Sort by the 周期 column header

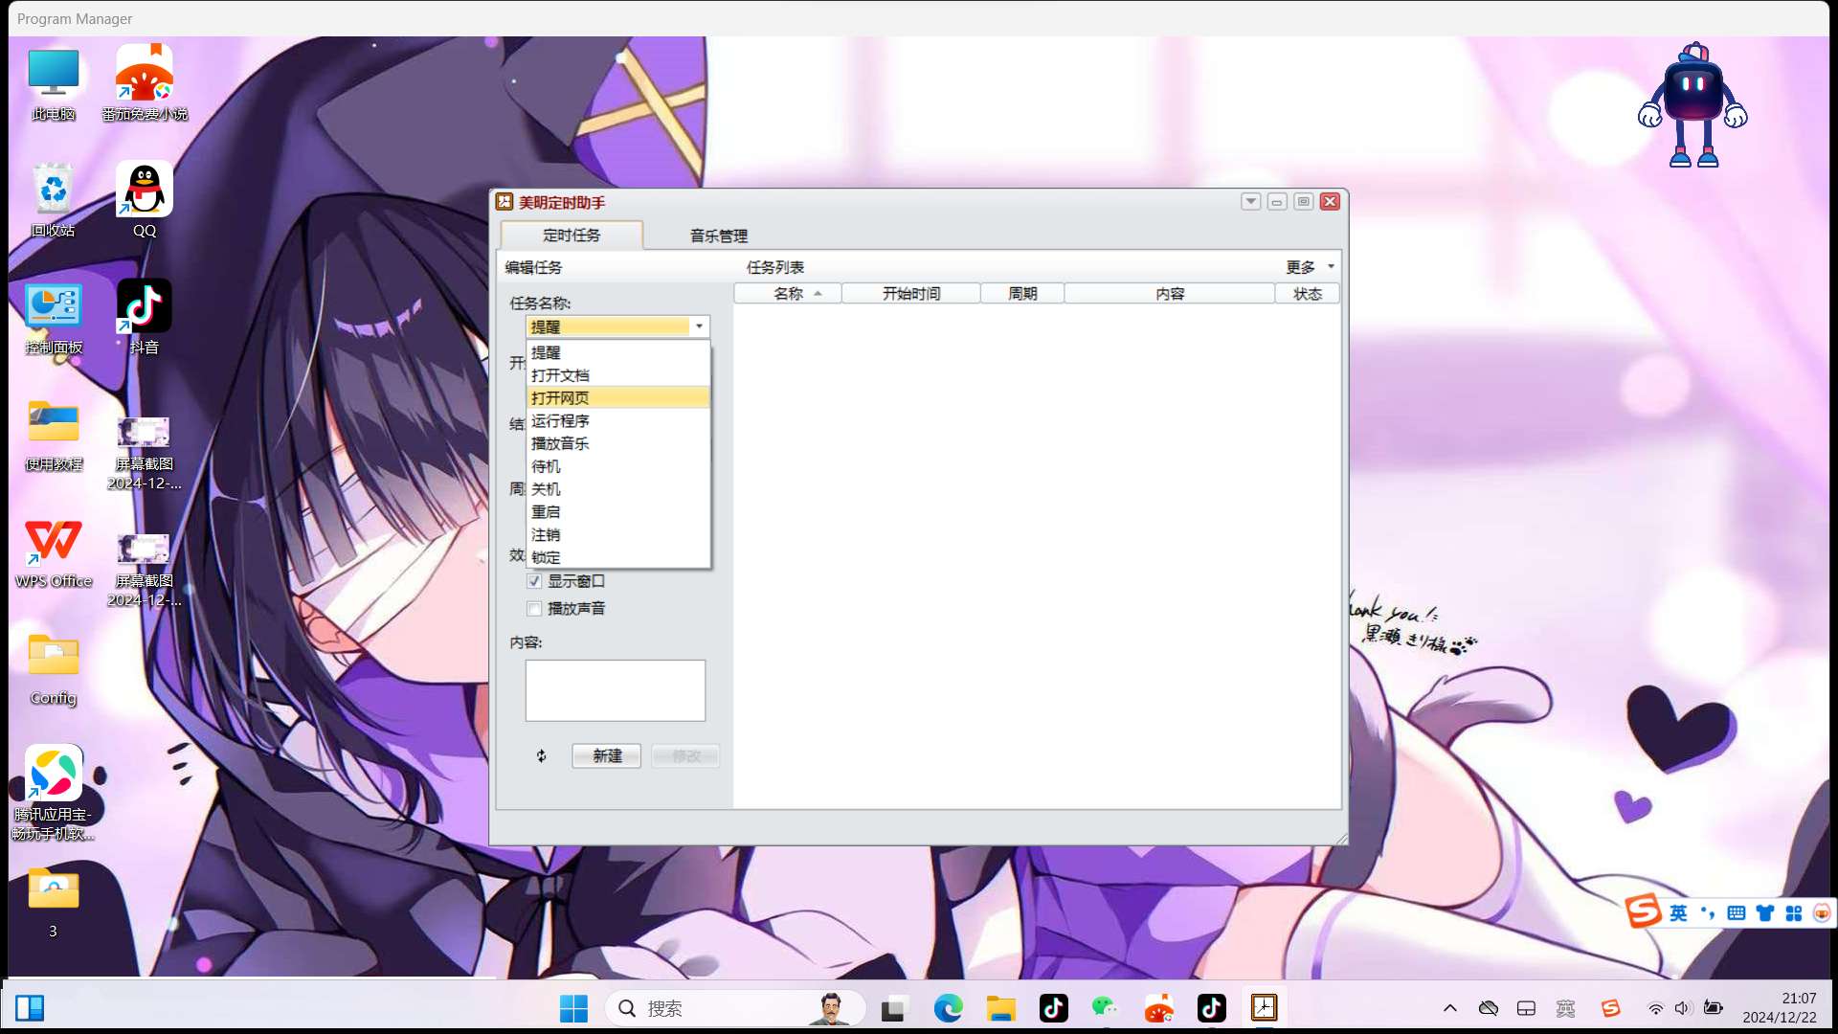(x=1022, y=294)
